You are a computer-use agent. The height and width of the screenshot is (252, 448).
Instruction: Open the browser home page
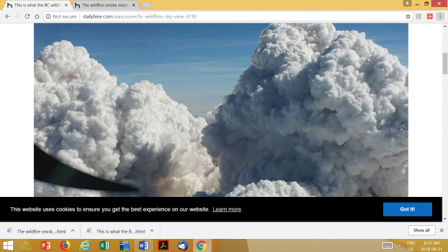coord(37,17)
